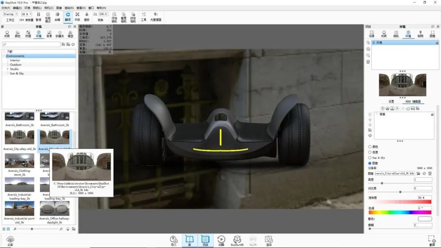Select the 色度 radio button
This screenshot has height=248, width=441.
click(x=370, y=152)
